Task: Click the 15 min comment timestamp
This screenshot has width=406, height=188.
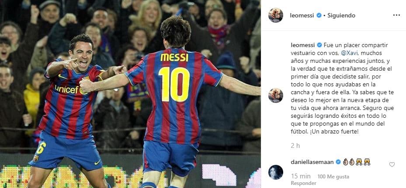Action: point(301,176)
